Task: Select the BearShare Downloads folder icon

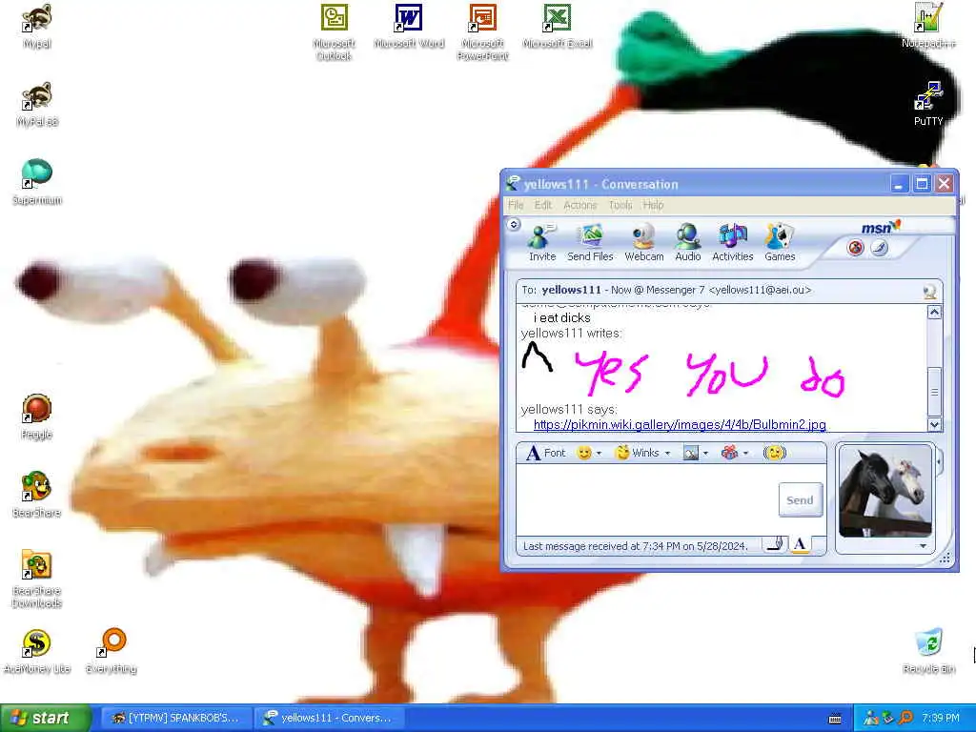Action: point(37,579)
